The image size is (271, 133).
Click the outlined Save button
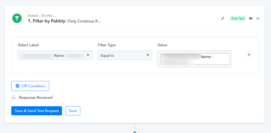click(73, 111)
